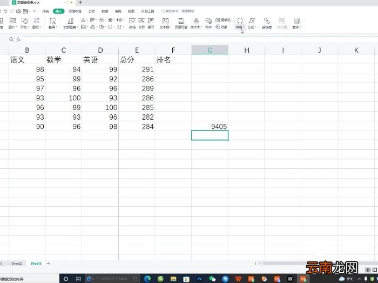The image size is (378, 283).
Task: Click the Attachment (附件) paperclip icon
Action: coord(208,21)
